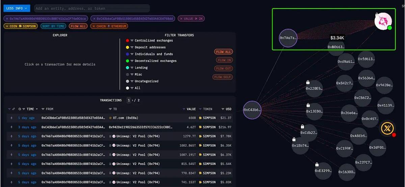Click the 'All' transfer filter label
This screenshot has height=187, width=405.
137,88
